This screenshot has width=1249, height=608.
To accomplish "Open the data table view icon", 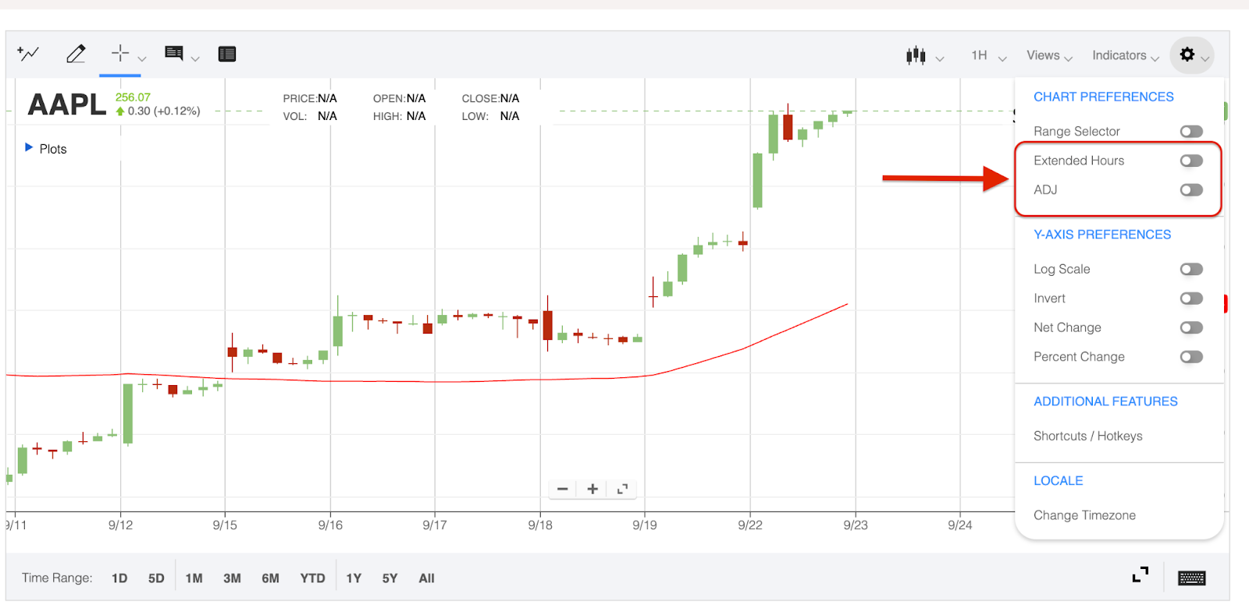I will point(227,54).
